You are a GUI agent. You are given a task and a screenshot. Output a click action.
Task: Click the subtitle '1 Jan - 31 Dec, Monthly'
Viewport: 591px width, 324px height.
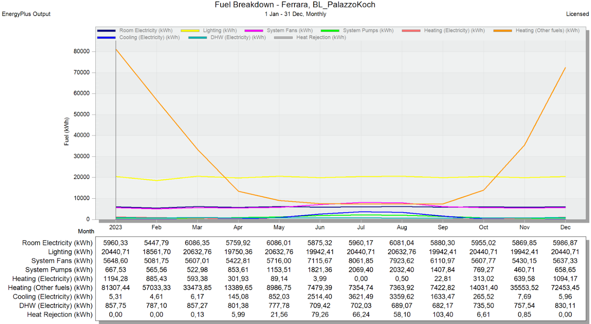[x=295, y=14]
